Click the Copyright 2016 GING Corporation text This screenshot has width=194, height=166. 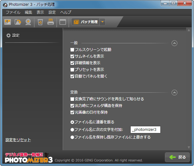coord(99,160)
